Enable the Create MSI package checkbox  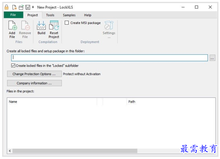point(67,23)
